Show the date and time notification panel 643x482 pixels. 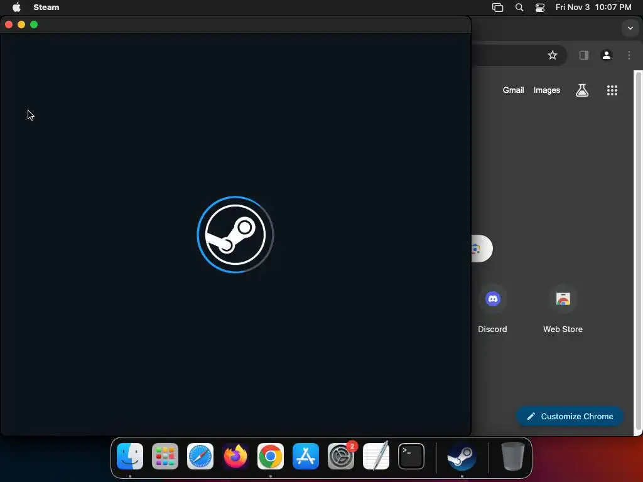click(x=593, y=7)
